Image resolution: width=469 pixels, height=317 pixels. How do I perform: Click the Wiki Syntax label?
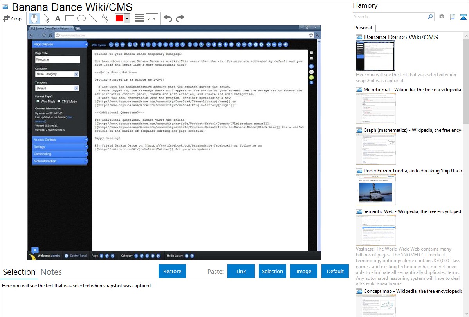point(99,45)
